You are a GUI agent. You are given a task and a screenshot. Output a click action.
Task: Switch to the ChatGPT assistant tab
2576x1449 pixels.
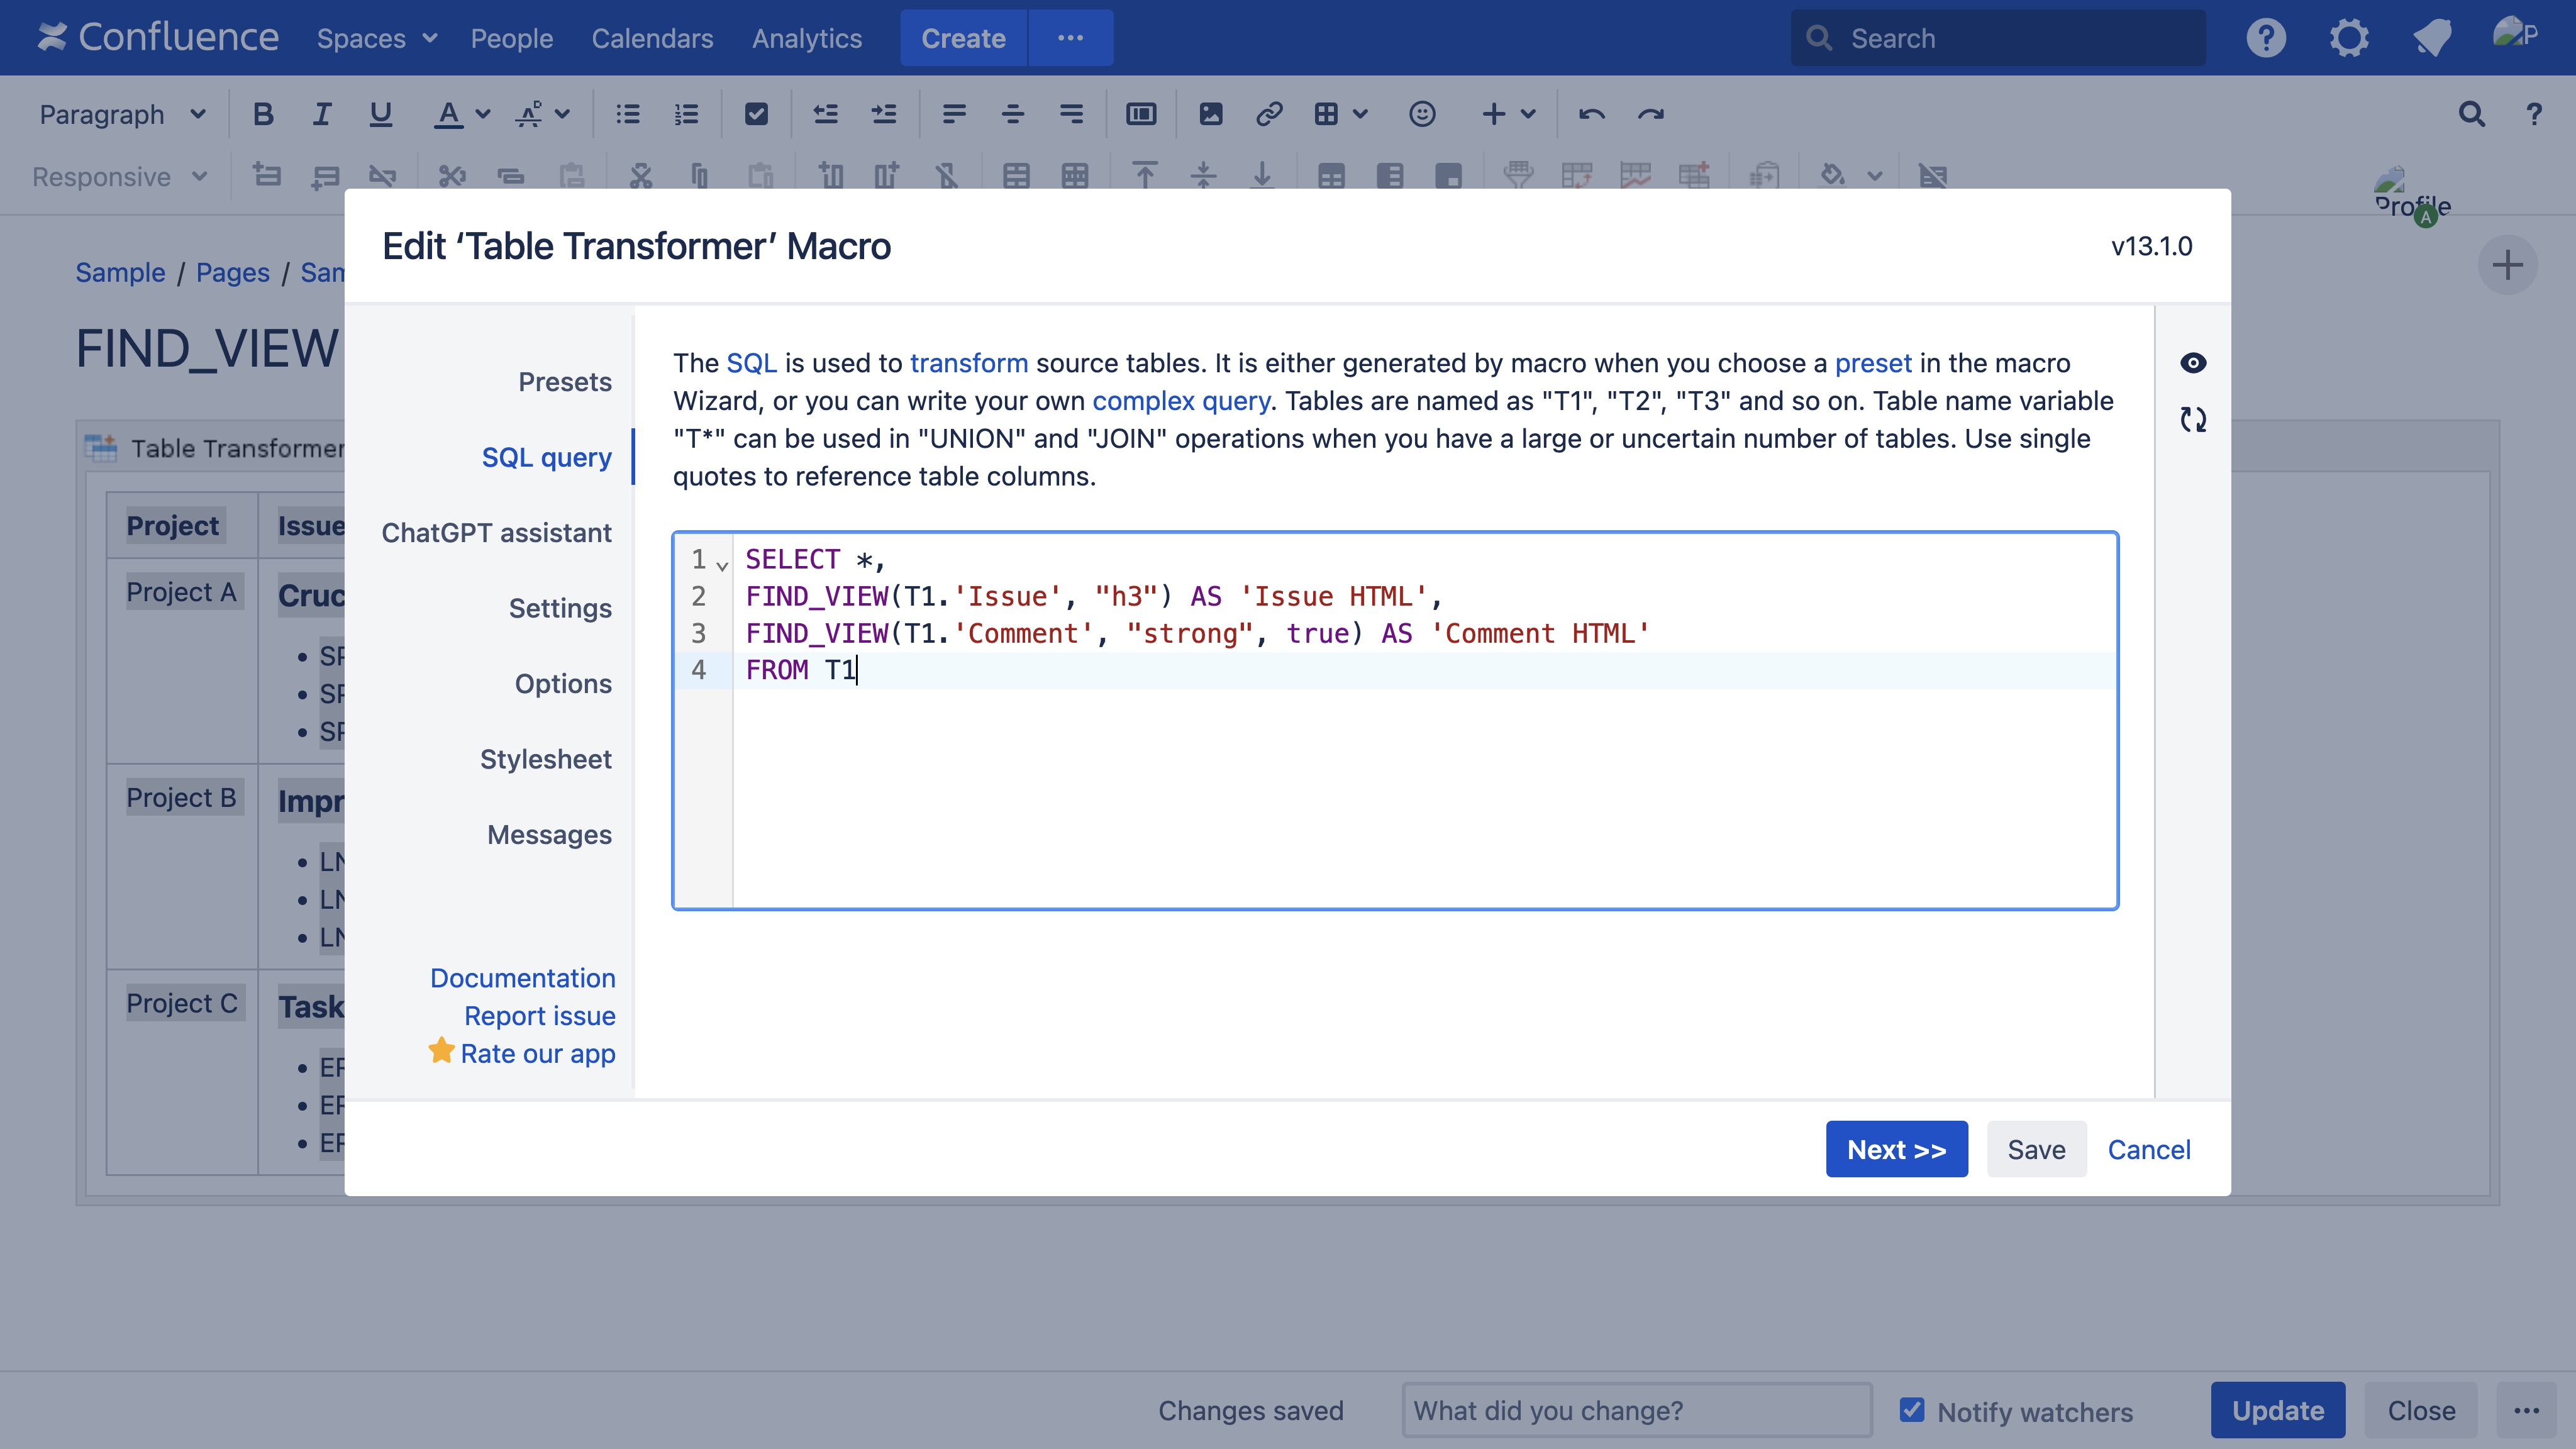click(496, 533)
